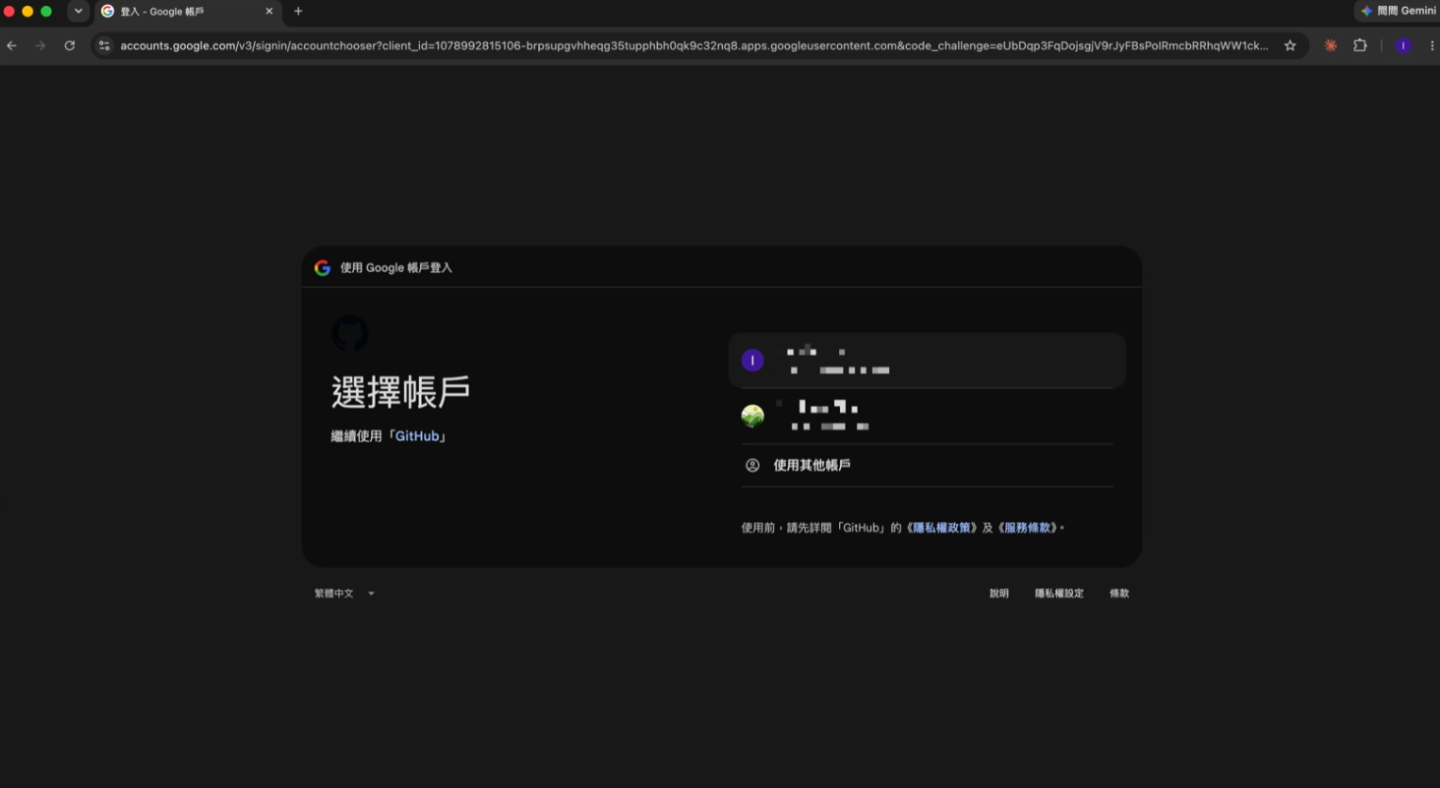Open the tab search dropdown arrow
Image resolution: width=1440 pixels, height=788 pixels.
click(x=79, y=11)
